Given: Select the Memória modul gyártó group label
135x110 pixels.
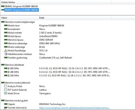Looking at the screenshot, I should click(x=16, y=101).
